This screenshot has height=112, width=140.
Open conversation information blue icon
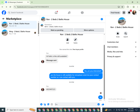[102, 19]
